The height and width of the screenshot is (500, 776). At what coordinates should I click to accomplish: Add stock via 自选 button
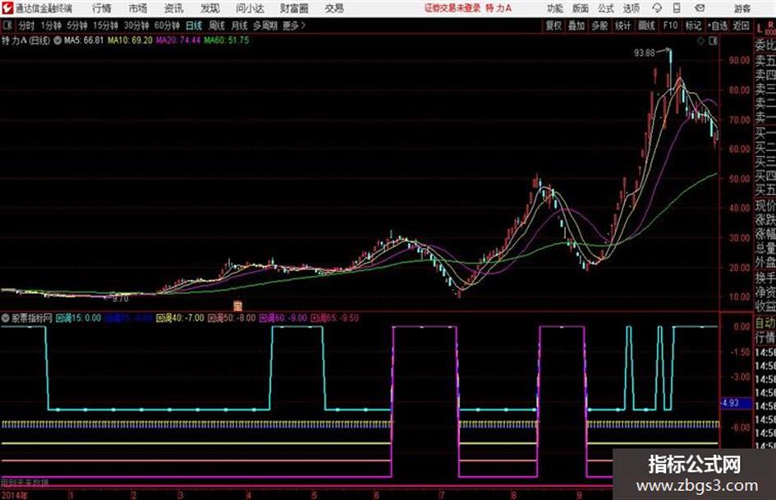tap(718, 25)
